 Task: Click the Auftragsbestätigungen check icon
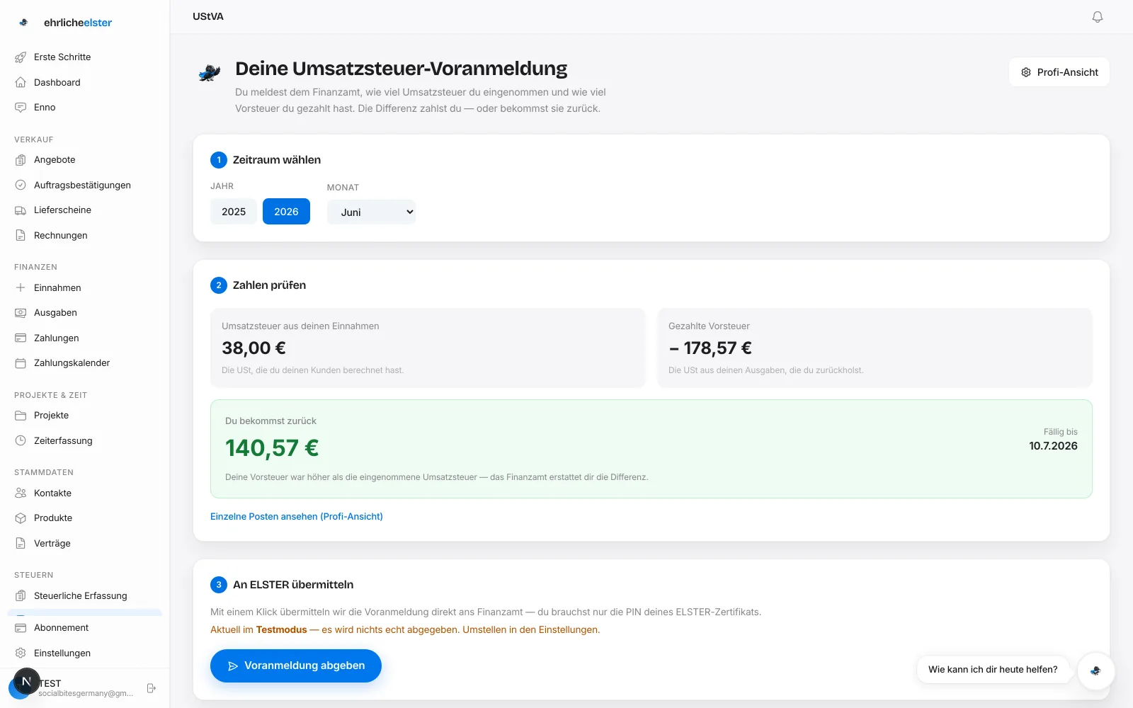tap(21, 185)
